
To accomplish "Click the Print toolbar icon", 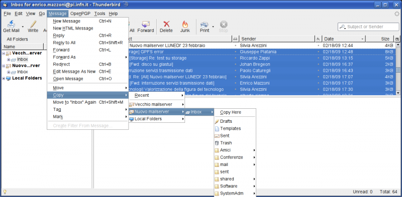I will pos(205,24).
